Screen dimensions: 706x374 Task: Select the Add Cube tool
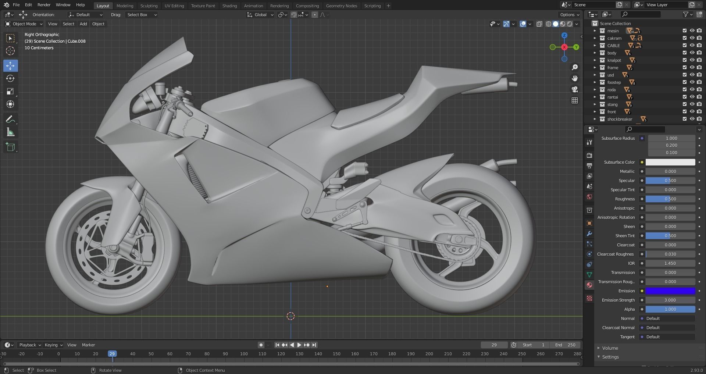click(x=10, y=147)
